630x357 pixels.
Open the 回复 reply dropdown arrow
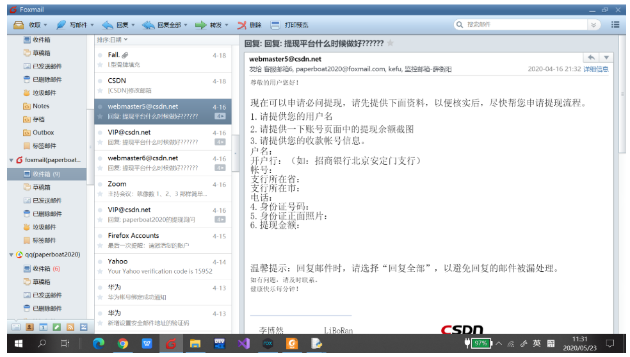133,25
